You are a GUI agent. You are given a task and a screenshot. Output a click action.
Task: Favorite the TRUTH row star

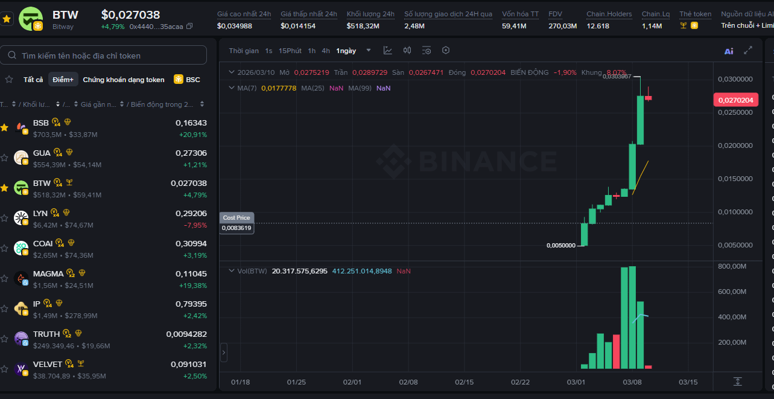point(5,339)
